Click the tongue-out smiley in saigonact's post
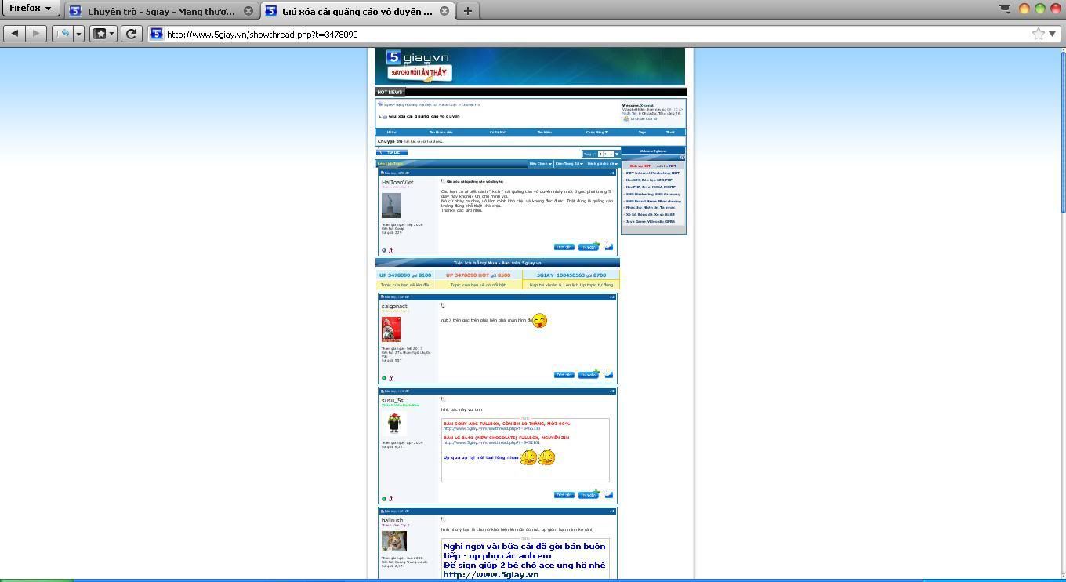1066x582 pixels. 539,321
